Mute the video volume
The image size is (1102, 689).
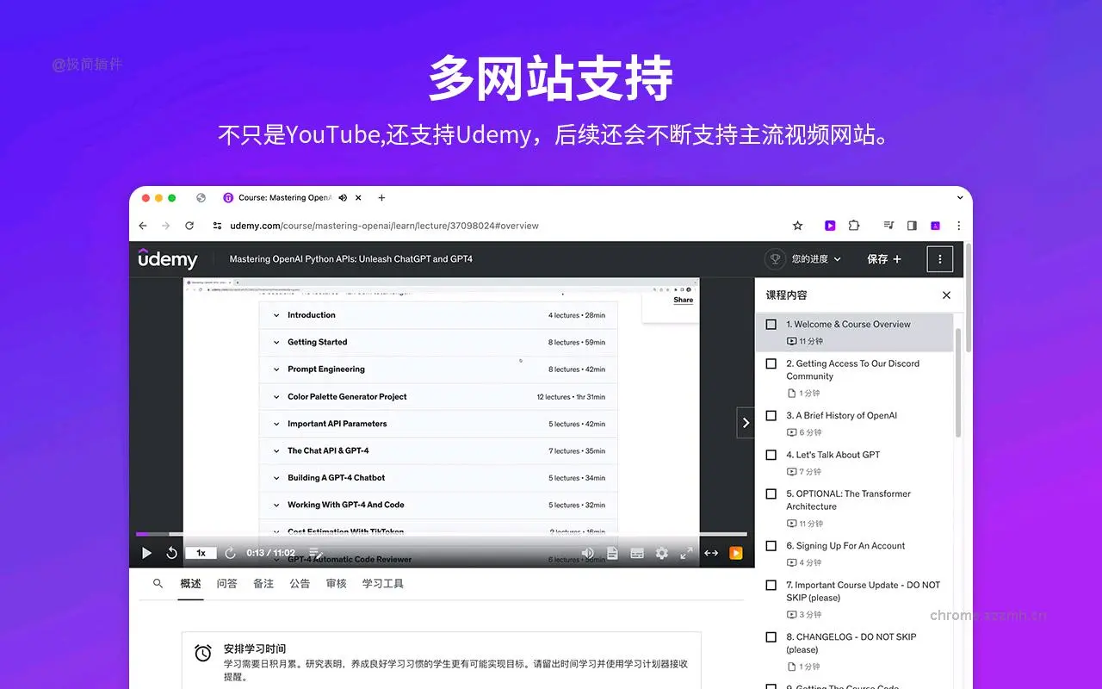tap(588, 553)
